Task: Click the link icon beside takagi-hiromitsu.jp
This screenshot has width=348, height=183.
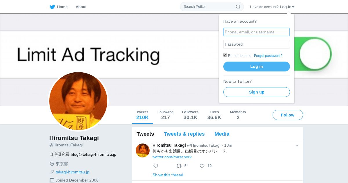Action: pyautogui.click(x=52, y=172)
